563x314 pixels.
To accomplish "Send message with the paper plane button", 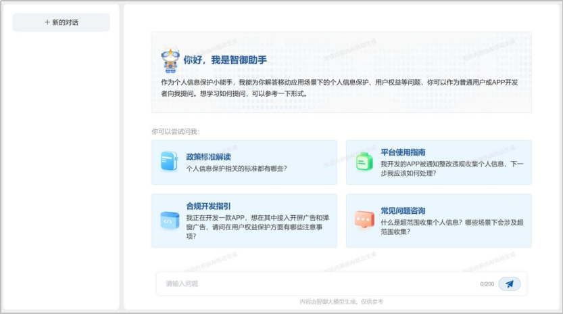I will pos(510,284).
